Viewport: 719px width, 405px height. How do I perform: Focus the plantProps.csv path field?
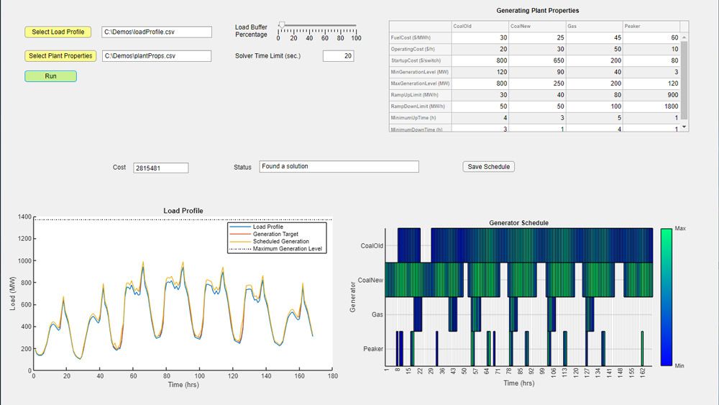pos(157,56)
